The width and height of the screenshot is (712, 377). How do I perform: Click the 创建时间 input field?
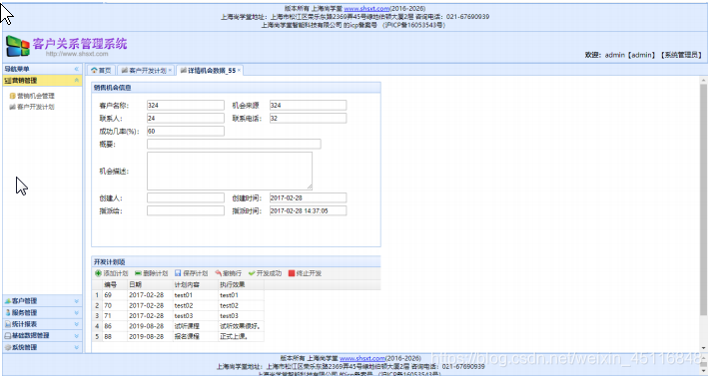[x=308, y=197]
